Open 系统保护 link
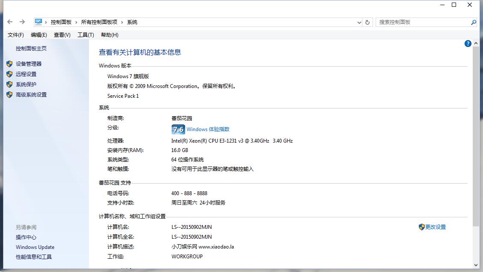This screenshot has width=483, height=272. coord(26,84)
